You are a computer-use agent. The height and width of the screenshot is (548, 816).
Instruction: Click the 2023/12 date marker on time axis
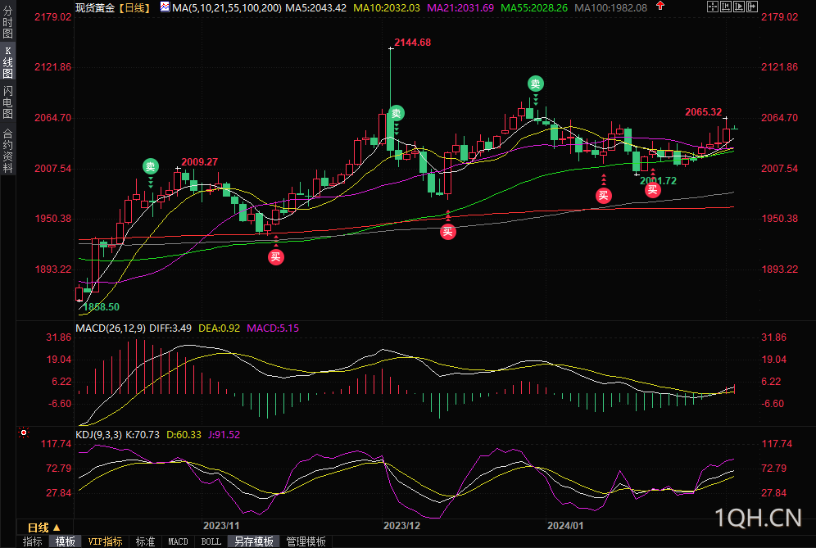[x=401, y=525]
